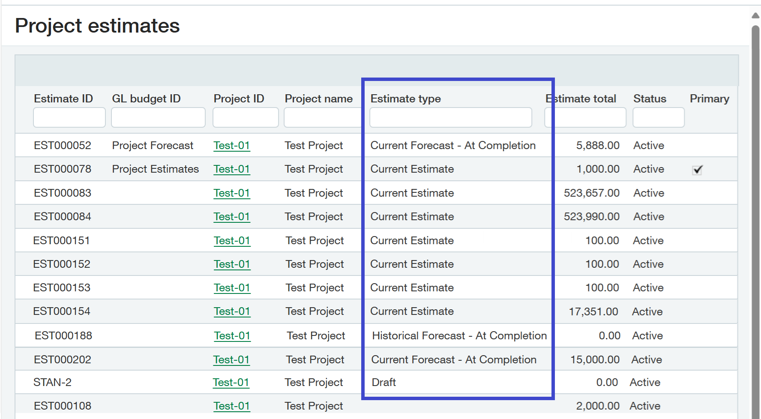Click the 523,657.00 estimate total
Image resolution: width=761 pixels, height=419 pixels.
point(592,193)
